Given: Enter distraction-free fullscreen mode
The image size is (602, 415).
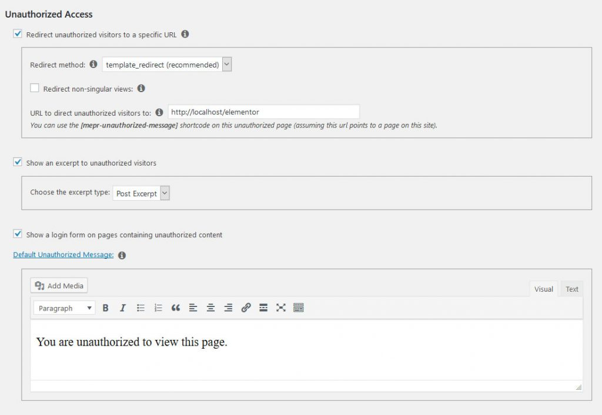Looking at the screenshot, I should [281, 308].
